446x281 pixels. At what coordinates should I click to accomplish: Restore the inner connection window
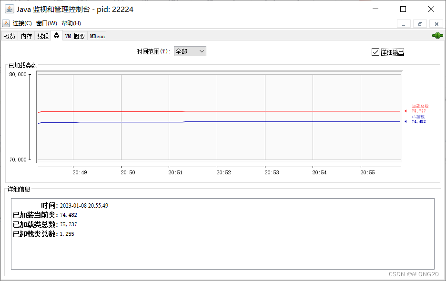pyautogui.click(x=420, y=24)
